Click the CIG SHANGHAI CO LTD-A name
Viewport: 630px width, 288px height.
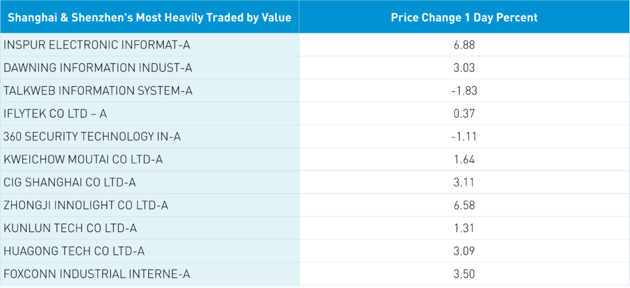coord(71,182)
